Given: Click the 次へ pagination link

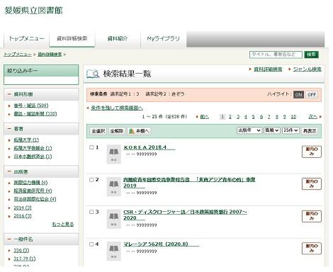Looking at the screenshot, I should pos(312,117).
